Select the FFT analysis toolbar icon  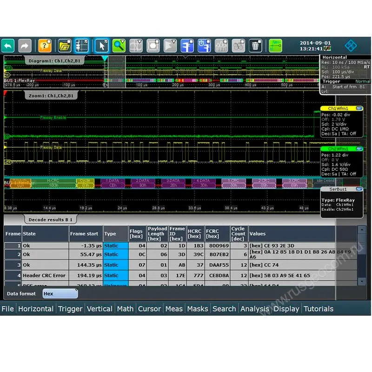pos(221,46)
